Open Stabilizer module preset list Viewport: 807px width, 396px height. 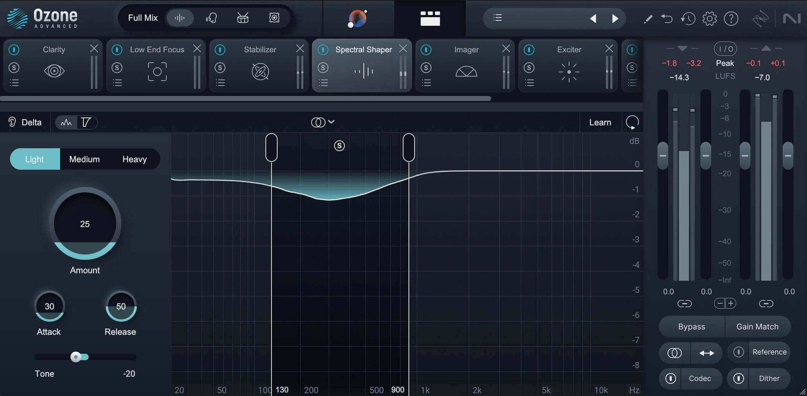pyautogui.click(x=220, y=83)
